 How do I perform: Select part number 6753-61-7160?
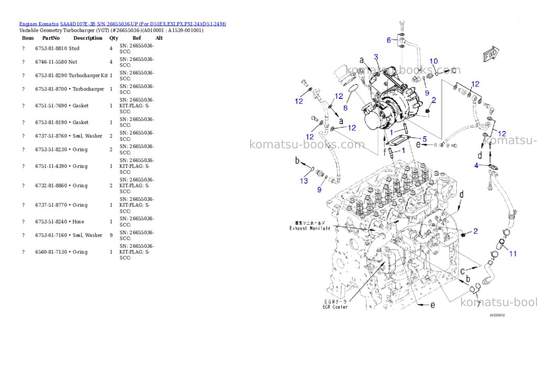click(51, 235)
